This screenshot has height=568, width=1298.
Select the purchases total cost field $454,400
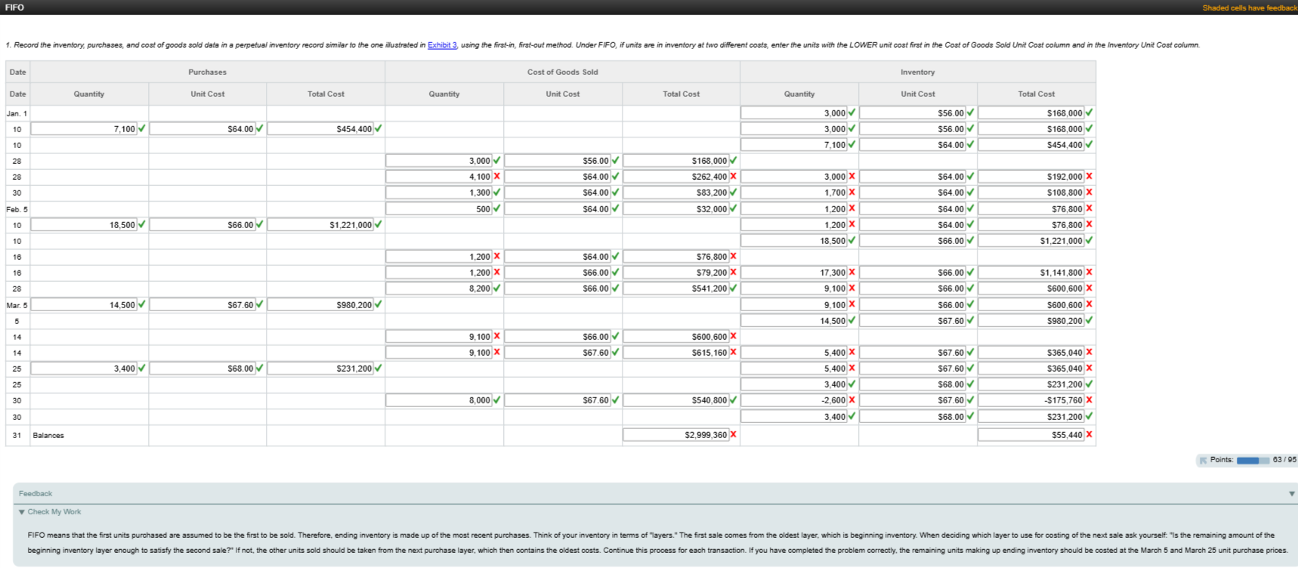(320, 129)
